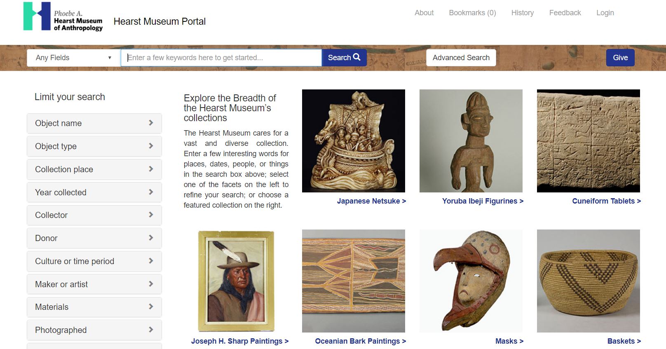Select the Masks collection thumbnail
The image size is (666, 349).
471,281
